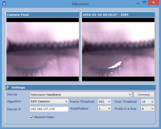161x129 pixels.
Task: Minimize the Halovision window
Action: pyautogui.click(x=138, y=3)
